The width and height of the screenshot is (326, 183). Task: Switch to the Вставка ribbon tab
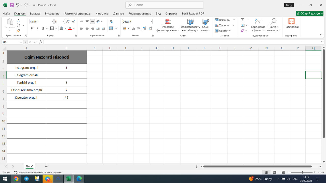pos(35,13)
